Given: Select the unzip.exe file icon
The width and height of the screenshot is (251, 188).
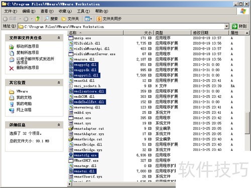Looking at the screenshot, I should coord(71,38).
